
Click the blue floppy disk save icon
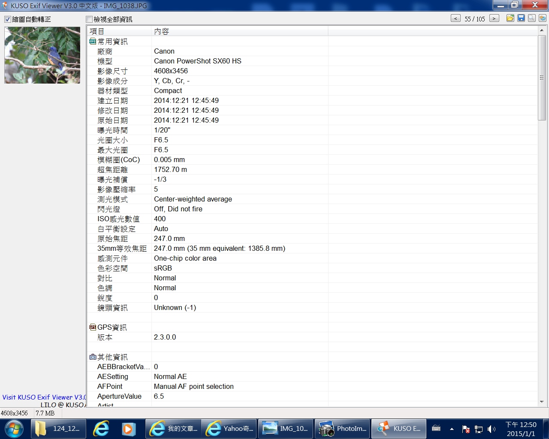tap(521, 18)
